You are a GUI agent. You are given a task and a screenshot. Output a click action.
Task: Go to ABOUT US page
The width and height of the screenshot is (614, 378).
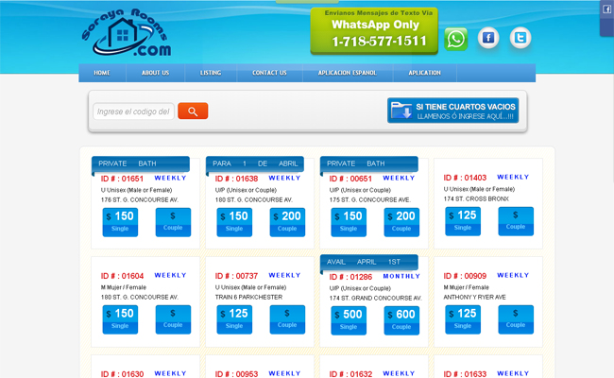coord(155,73)
